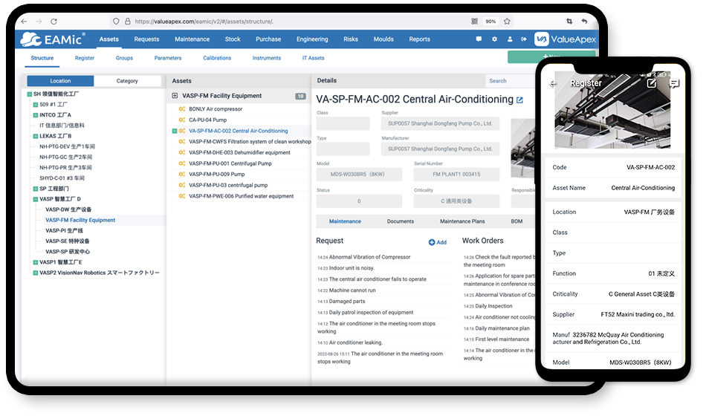Switch tree view to Category
The image size is (709, 416).
point(127,81)
